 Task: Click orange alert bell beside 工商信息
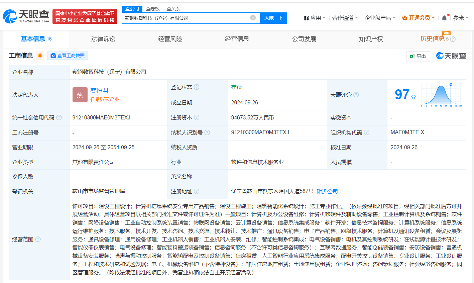click(x=40, y=56)
